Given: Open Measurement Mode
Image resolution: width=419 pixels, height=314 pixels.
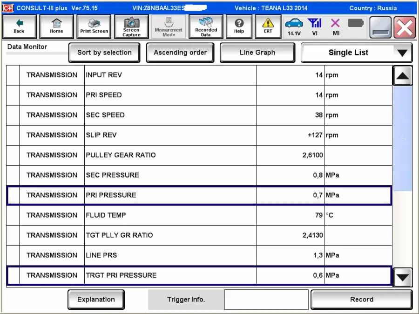Looking at the screenshot, I should (x=169, y=27).
